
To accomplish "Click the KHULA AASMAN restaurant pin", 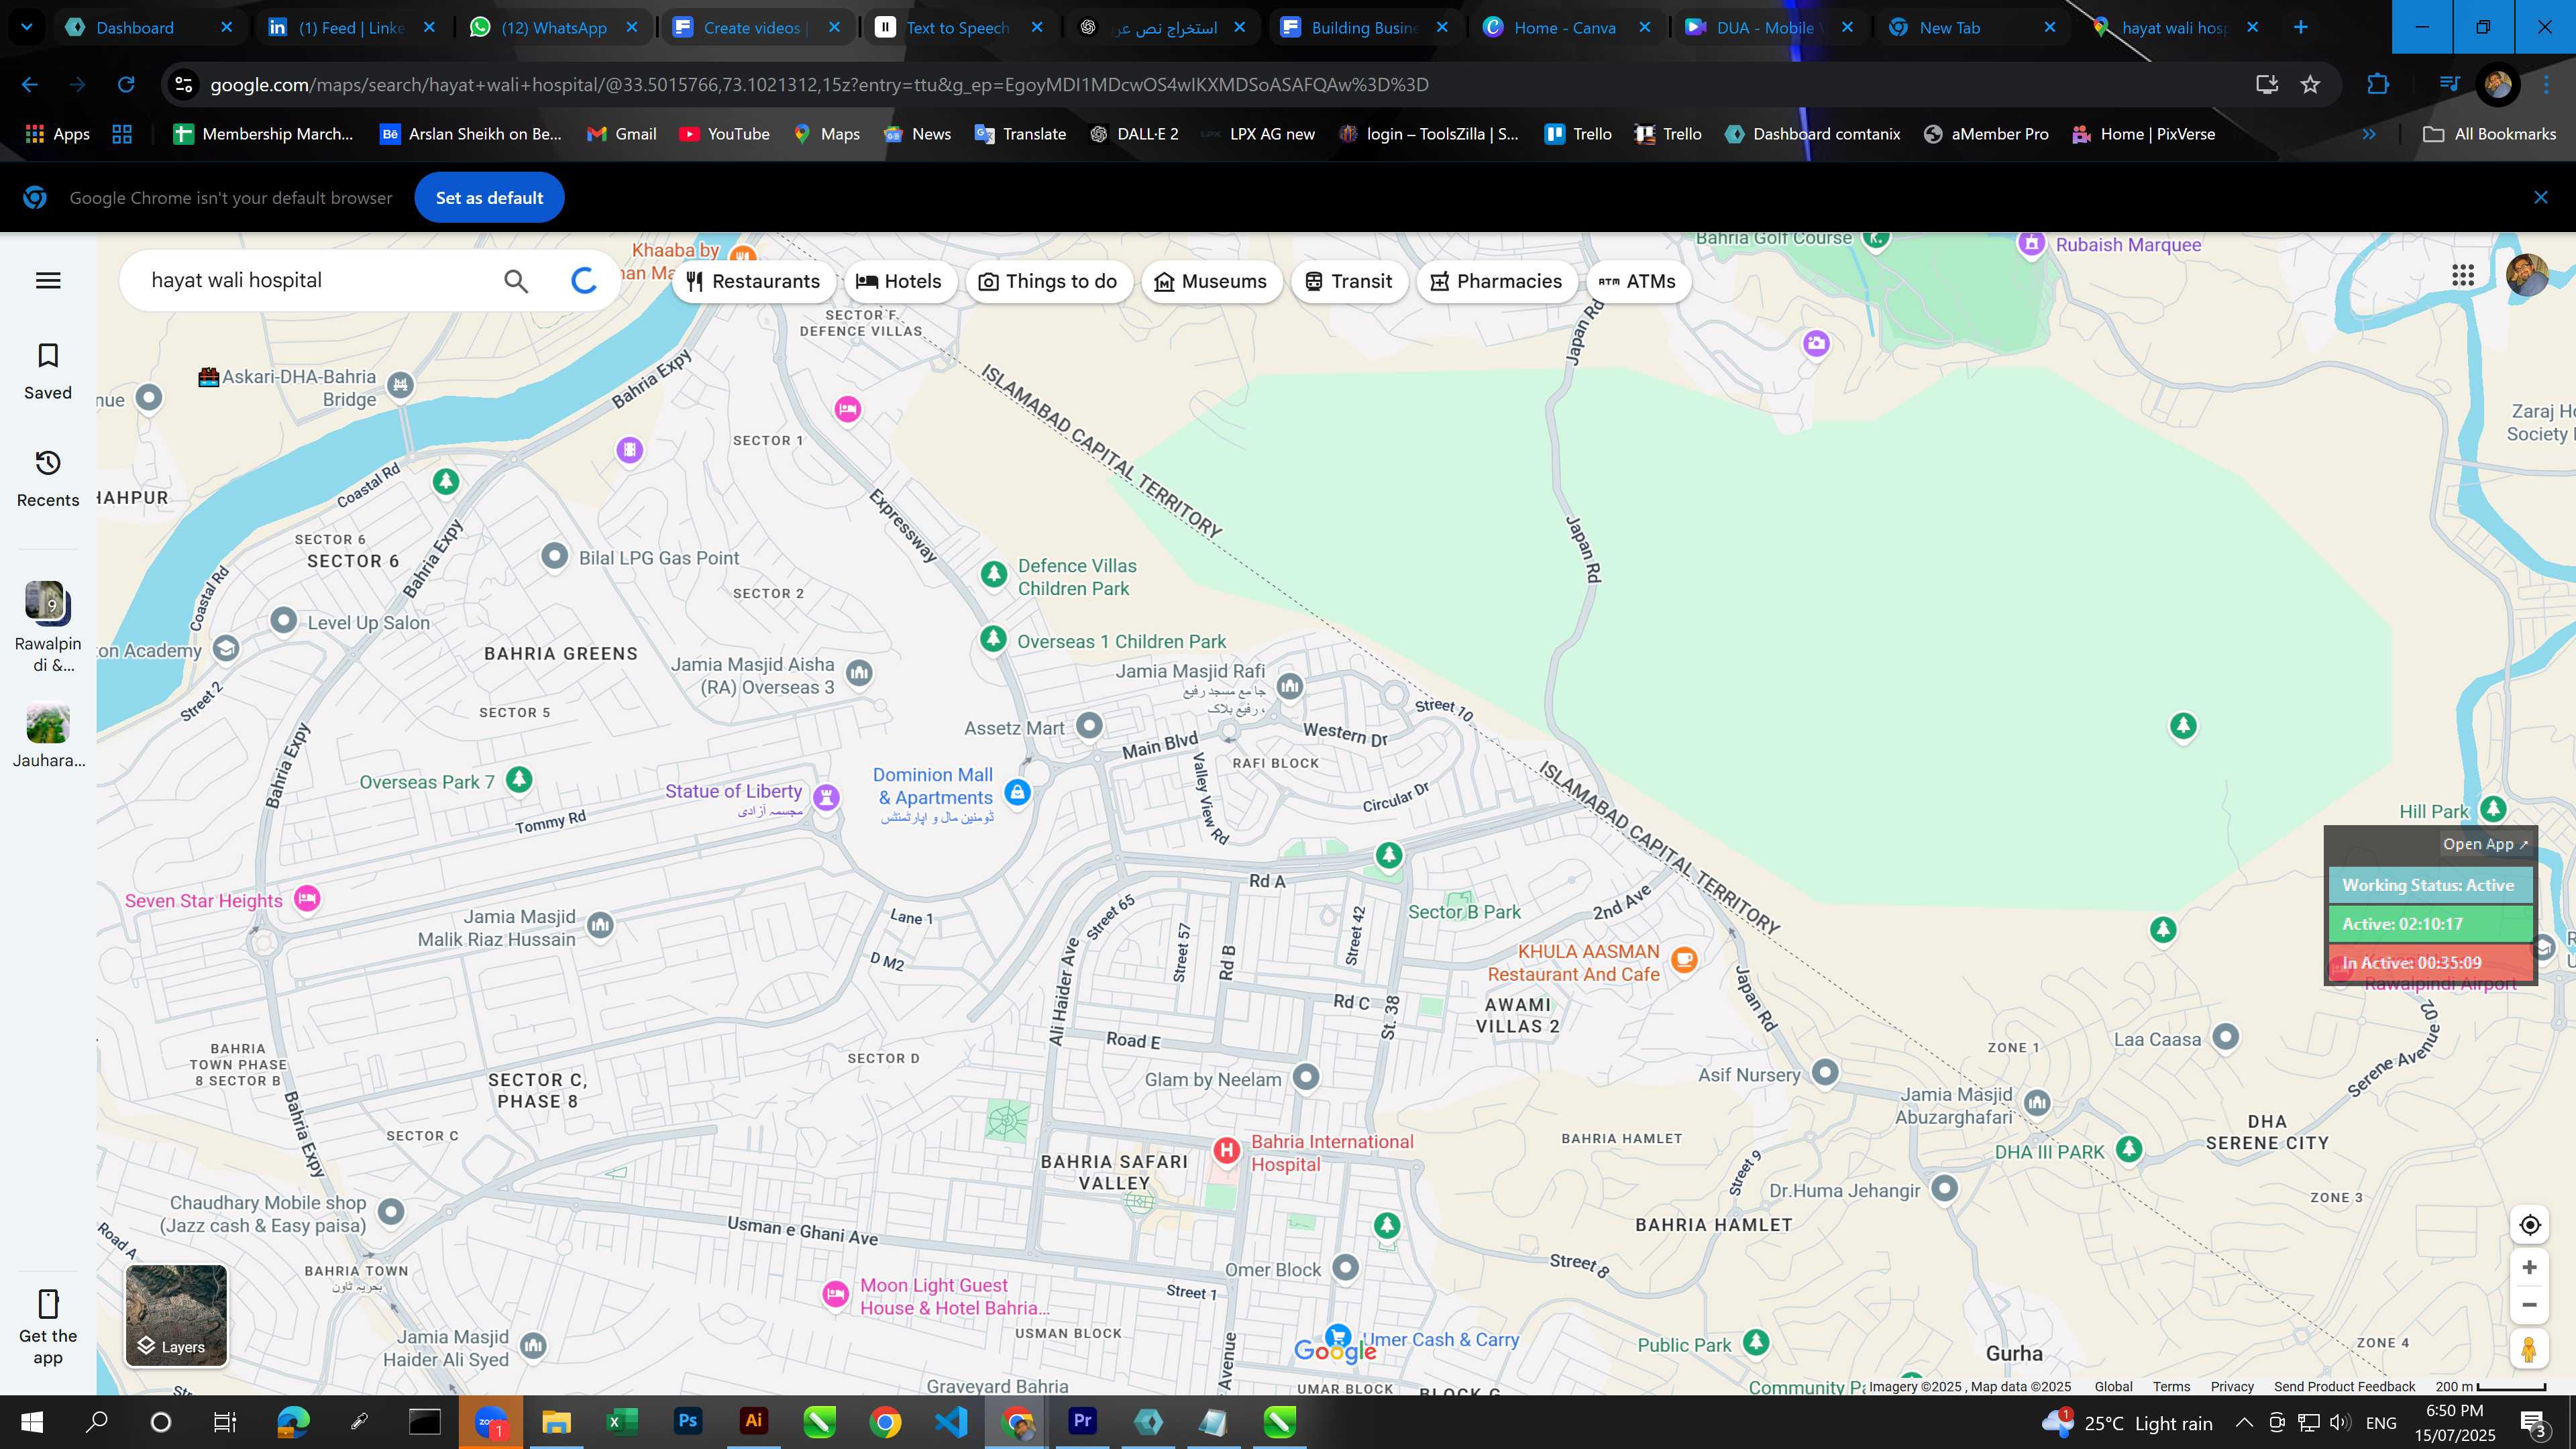I will click(x=1684, y=960).
